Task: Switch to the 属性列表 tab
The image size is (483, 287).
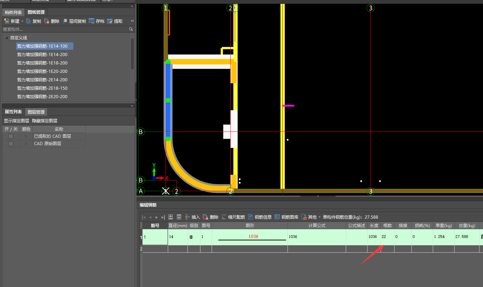Action: coord(13,112)
